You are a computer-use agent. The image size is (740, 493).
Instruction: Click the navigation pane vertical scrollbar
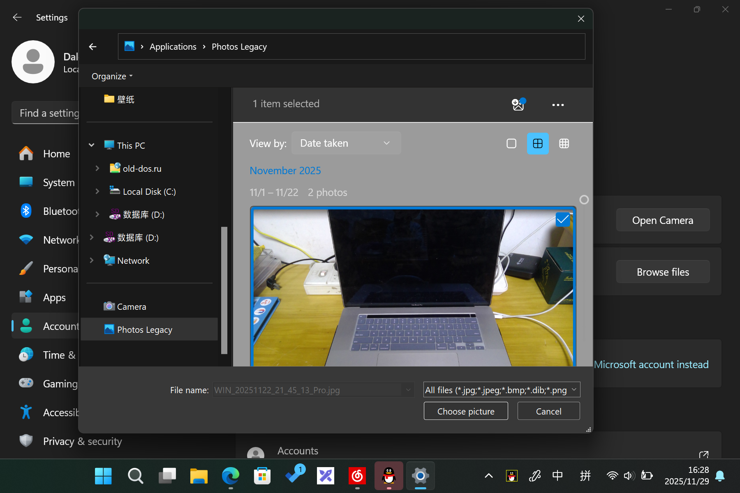(x=224, y=290)
